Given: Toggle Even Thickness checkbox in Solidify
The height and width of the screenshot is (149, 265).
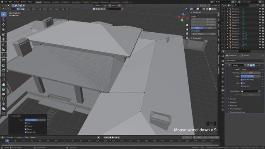Looking at the screenshot, I should click(x=242, y=80).
